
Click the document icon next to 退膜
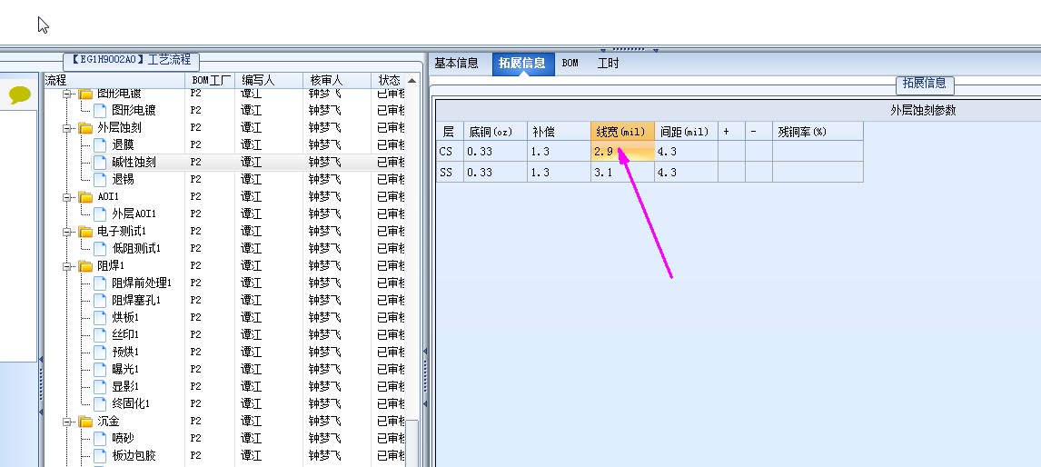click(100, 144)
